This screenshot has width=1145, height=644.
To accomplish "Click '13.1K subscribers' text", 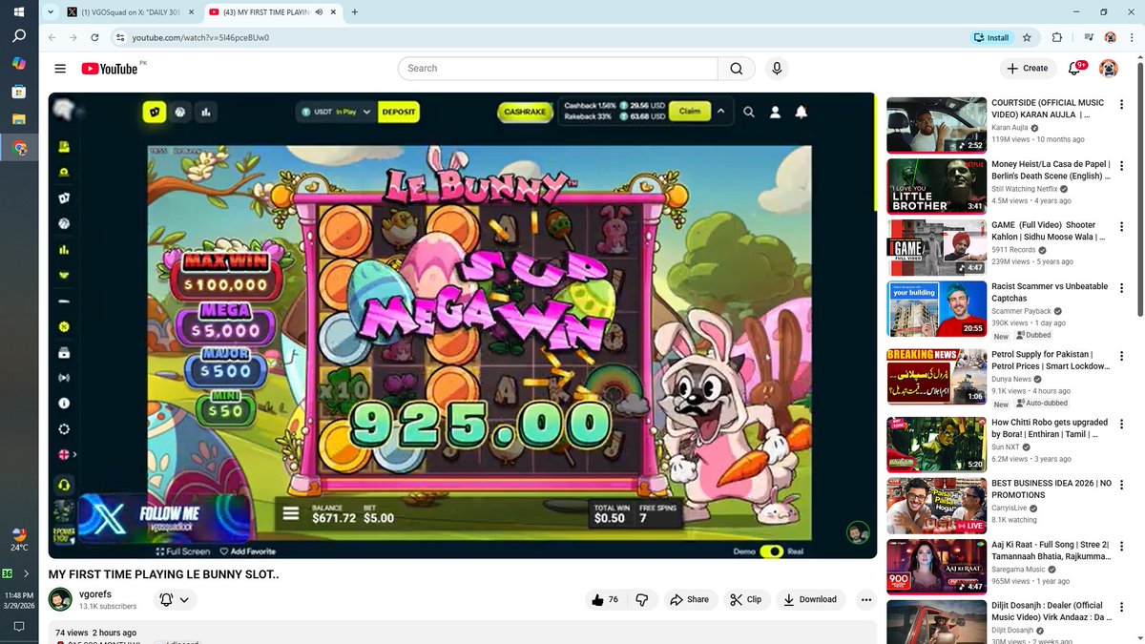I will pyautogui.click(x=107, y=607).
